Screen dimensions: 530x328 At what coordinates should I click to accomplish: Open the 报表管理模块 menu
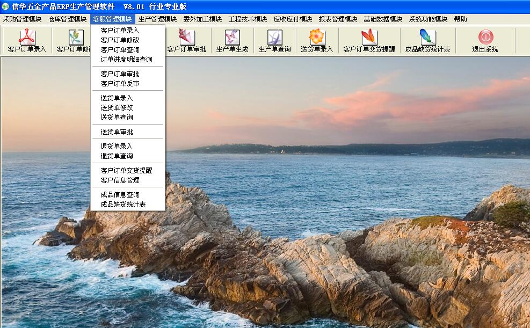[x=338, y=19]
